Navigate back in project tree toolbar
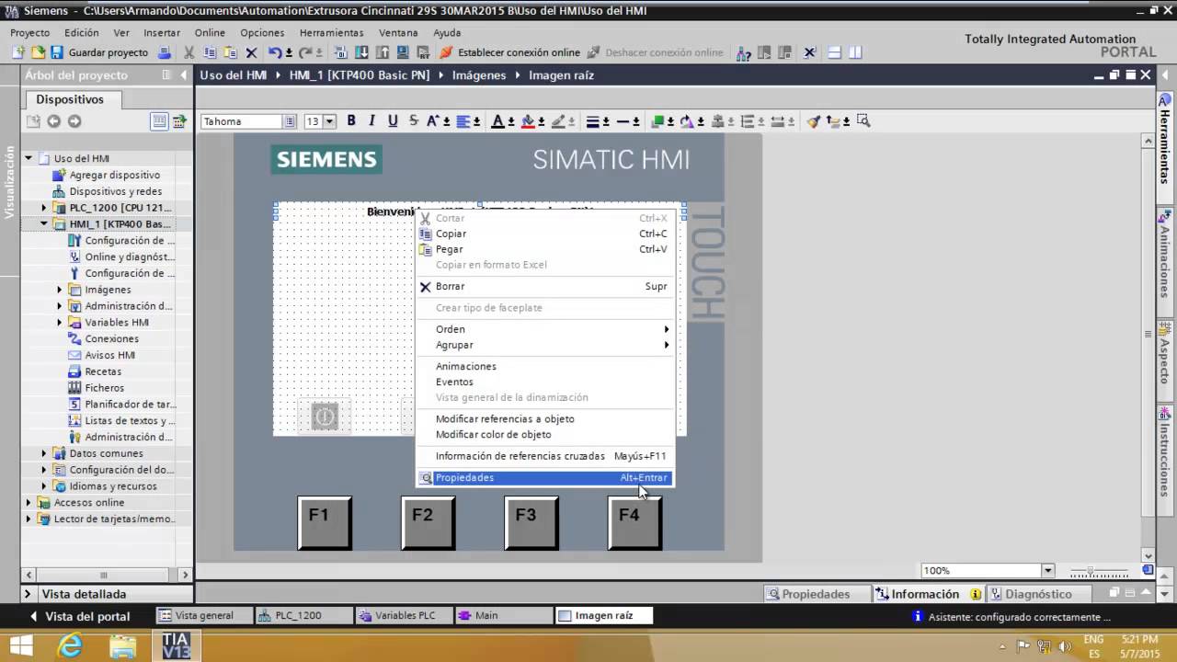 (x=53, y=121)
